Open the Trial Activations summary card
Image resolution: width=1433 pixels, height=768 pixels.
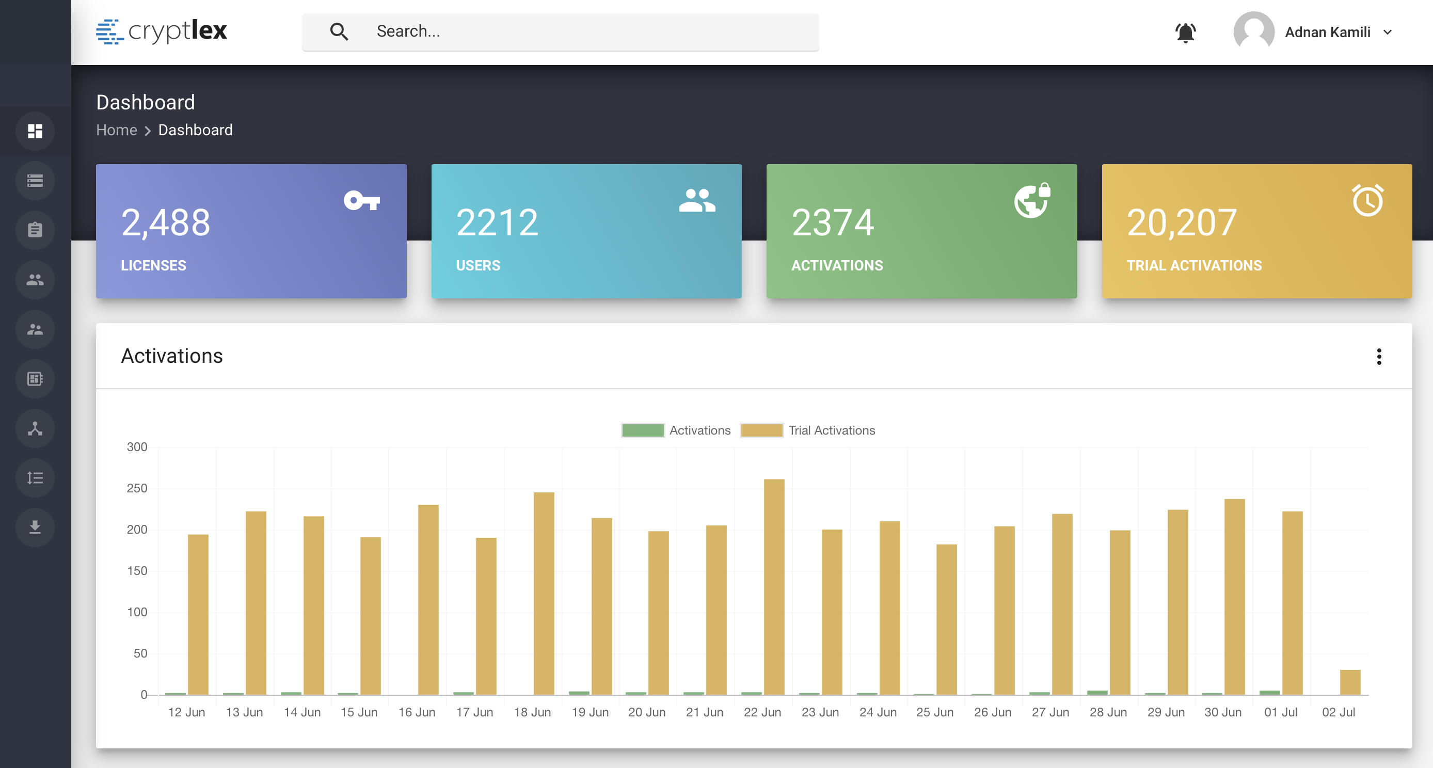point(1256,231)
